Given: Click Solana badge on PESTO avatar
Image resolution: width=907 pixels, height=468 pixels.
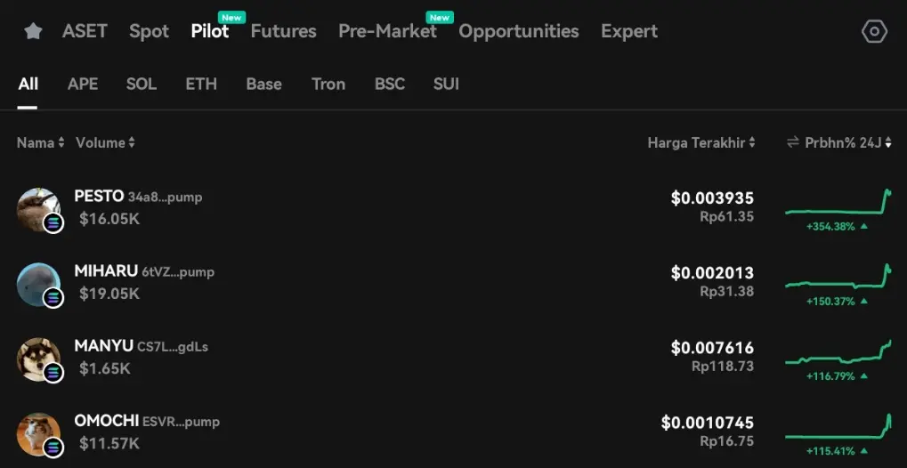Looking at the screenshot, I should pyautogui.click(x=53, y=222).
